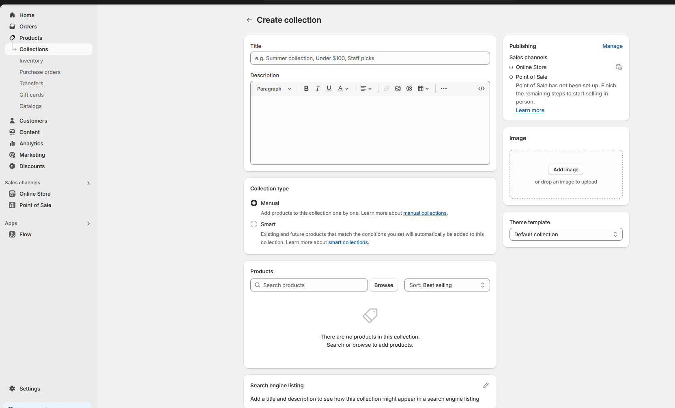Toggle italic text formatting
This screenshot has height=408, width=675.
pyautogui.click(x=318, y=89)
